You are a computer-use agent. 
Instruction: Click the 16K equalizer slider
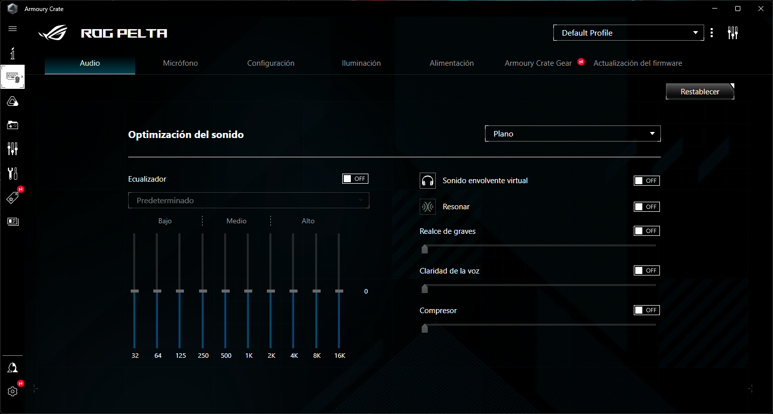pos(339,291)
